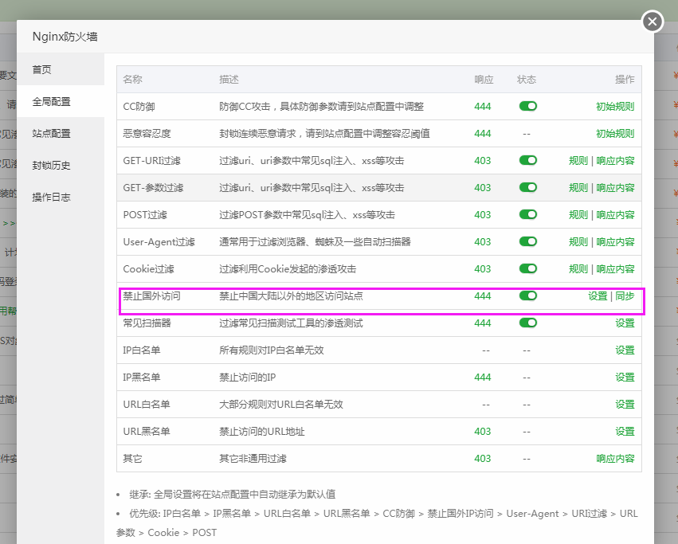The image size is (678, 544).
Task: Click the 403 response code for URL黑名单
Action: pyautogui.click(x=483, y=432)
